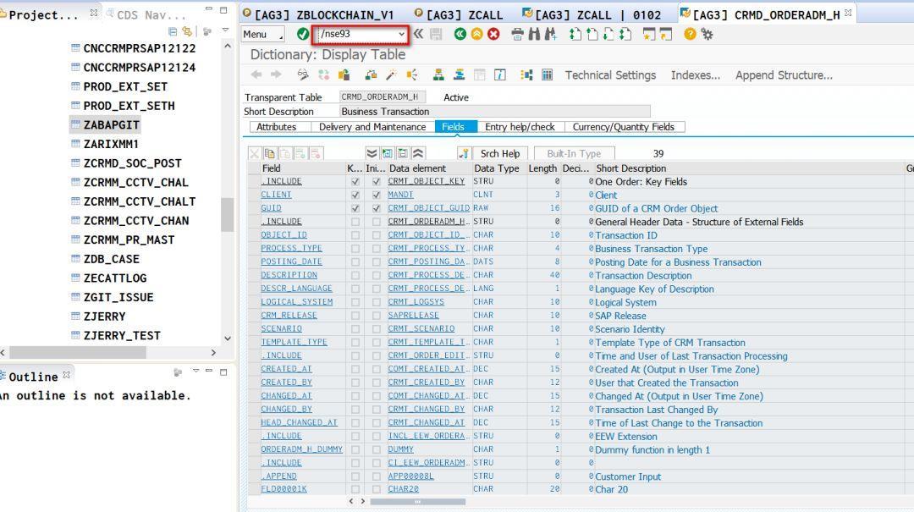
Task: Click the Activate magic wand icon
Action: click(391, 74)
